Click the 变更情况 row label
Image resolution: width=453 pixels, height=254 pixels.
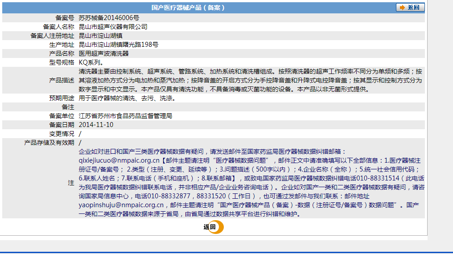tap(62, 134)
